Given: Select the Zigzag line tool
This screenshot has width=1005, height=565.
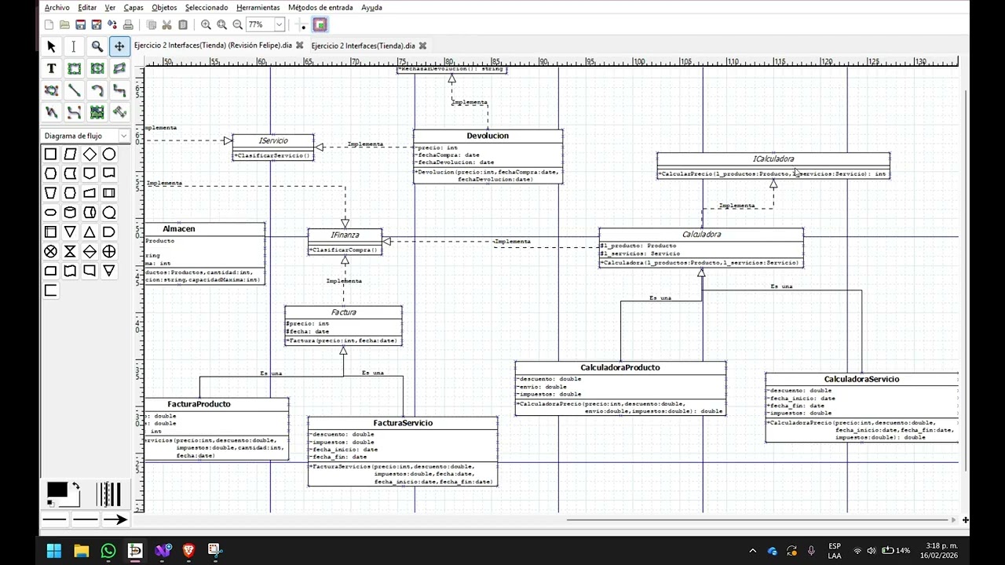Looking at the screenshot, I should tap(119, 90).
